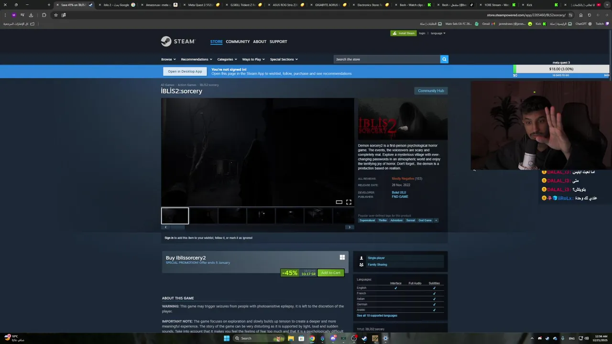Click the Install Steam button
612x344 pixels.
coord(403,33)
